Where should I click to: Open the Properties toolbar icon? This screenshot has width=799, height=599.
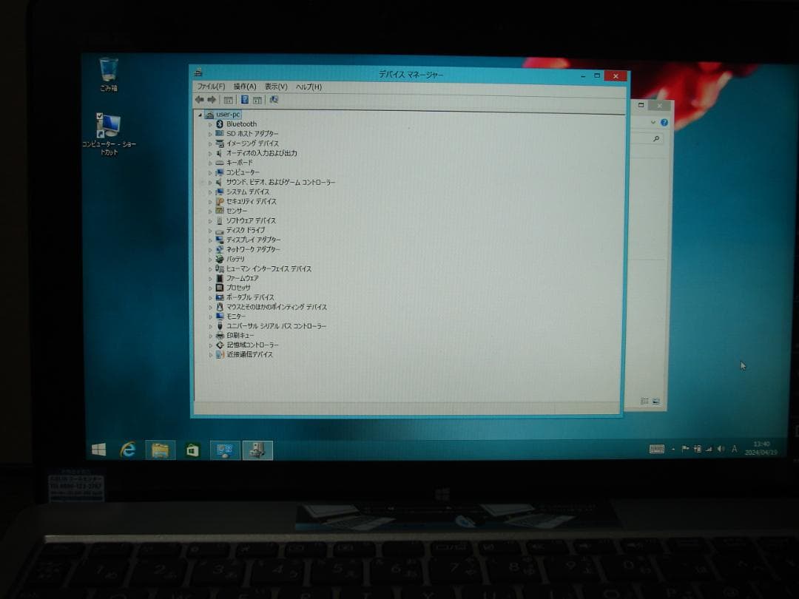pyautogui.click(x=255, y=101)
